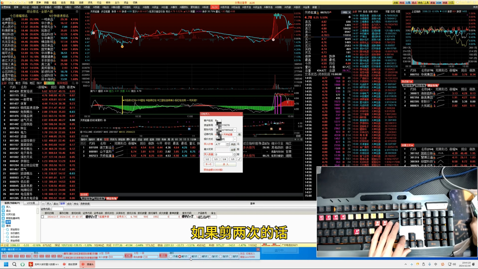Open 当日委托 query item

(15, 233)
